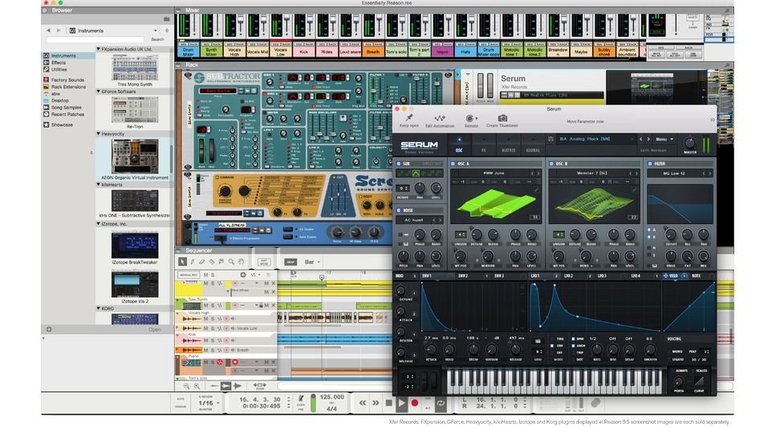The width and height of the screenshot is (776, 428).
Task: Toggle the FILTER enable box in Serum
Action: [650, 164]
